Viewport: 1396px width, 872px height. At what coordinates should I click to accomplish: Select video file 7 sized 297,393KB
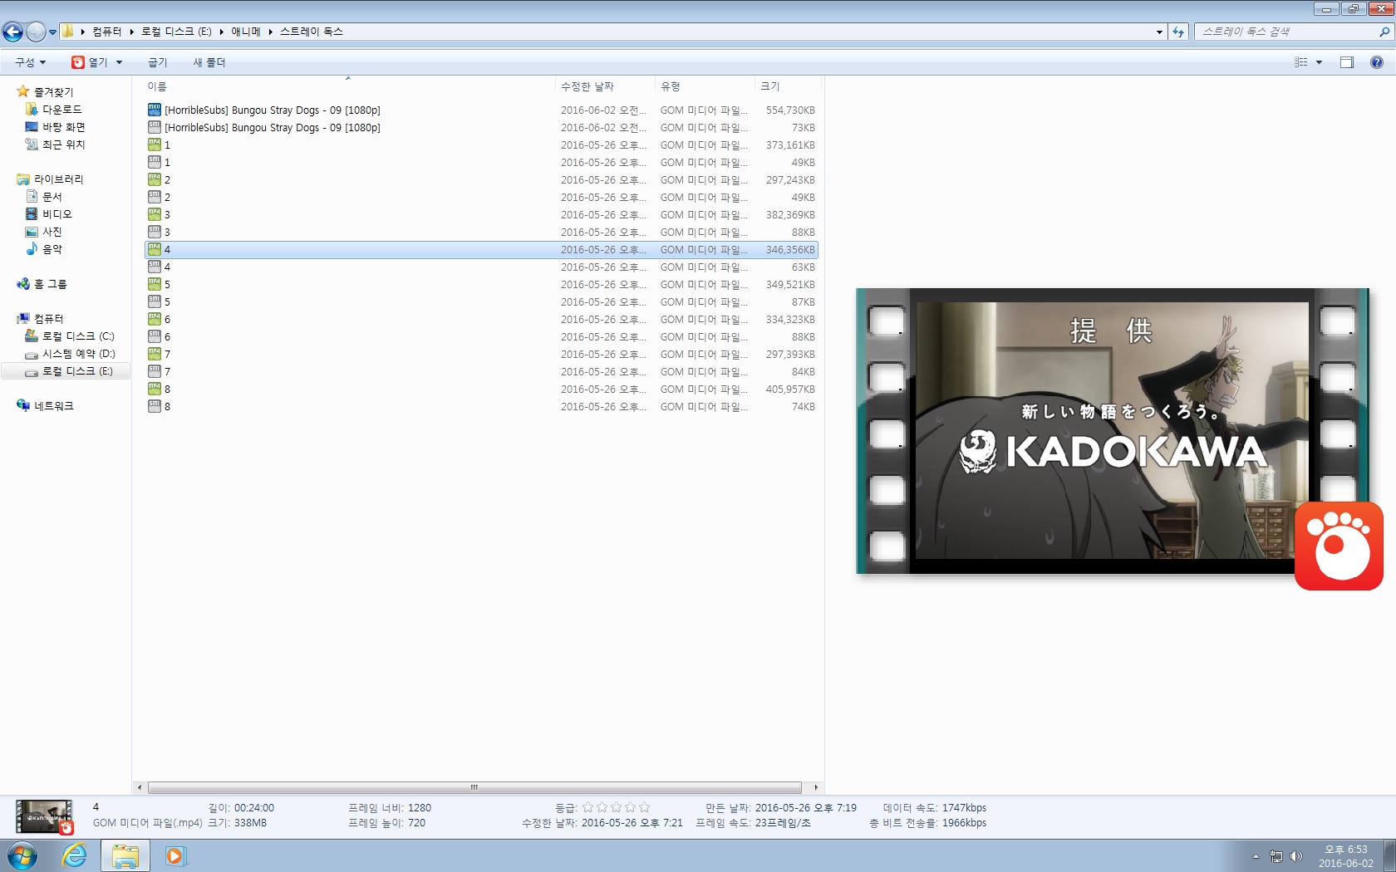482,354
